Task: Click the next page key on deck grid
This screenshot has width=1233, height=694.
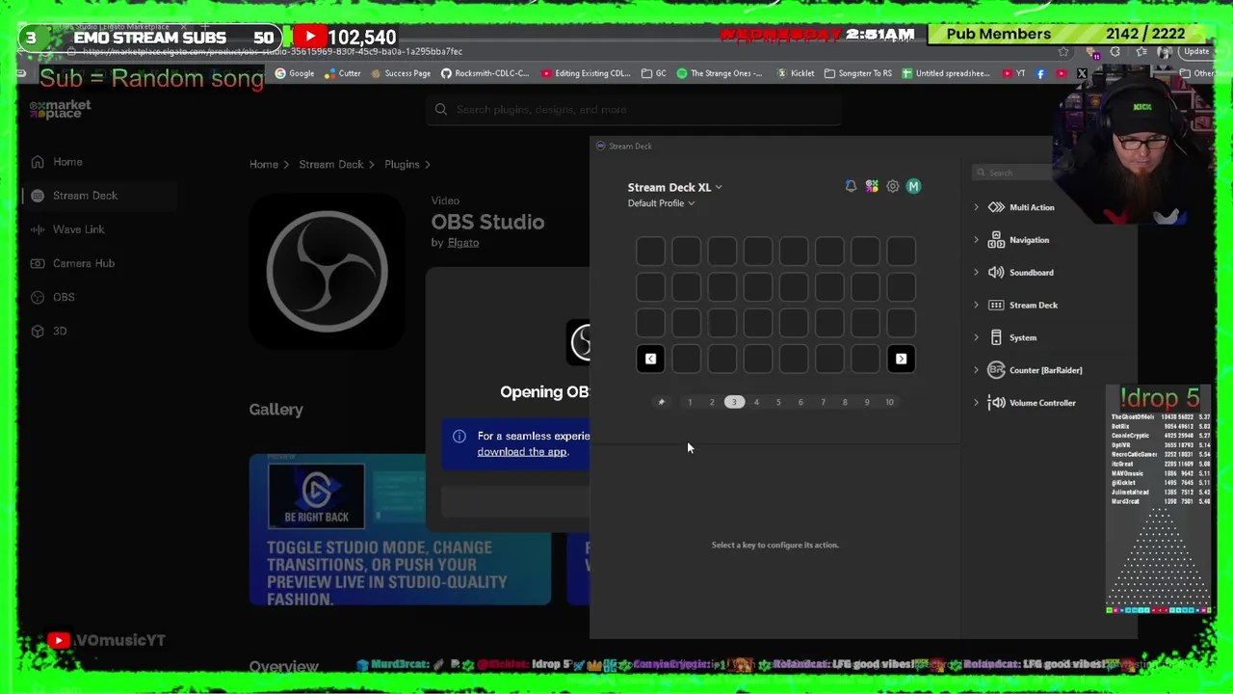Action: coord(901,360)
